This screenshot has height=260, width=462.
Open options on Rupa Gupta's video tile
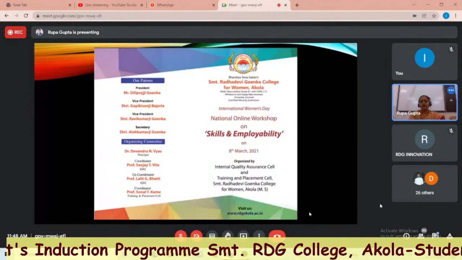[451, 90]
